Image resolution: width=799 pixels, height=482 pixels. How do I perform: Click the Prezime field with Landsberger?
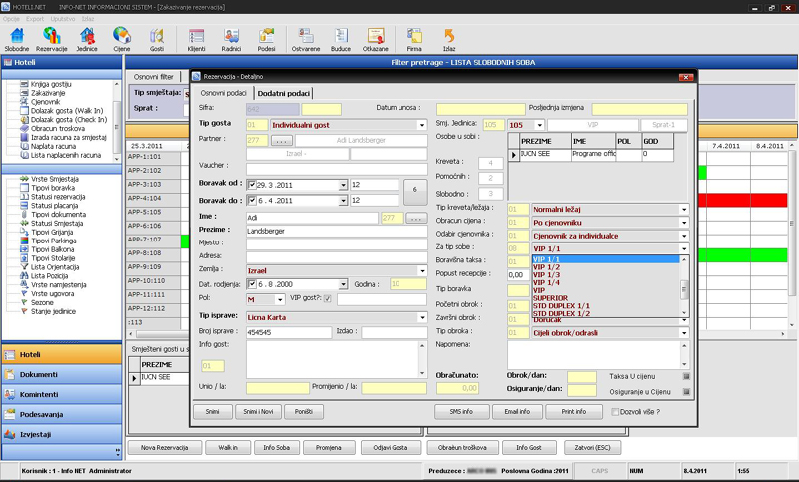click(x=337, y=231)
